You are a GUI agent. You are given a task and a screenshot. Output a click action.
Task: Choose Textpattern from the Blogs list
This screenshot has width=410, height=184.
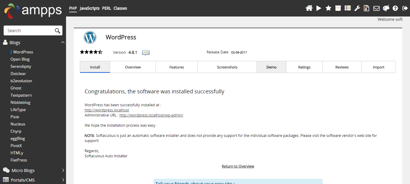pos(21,95)
